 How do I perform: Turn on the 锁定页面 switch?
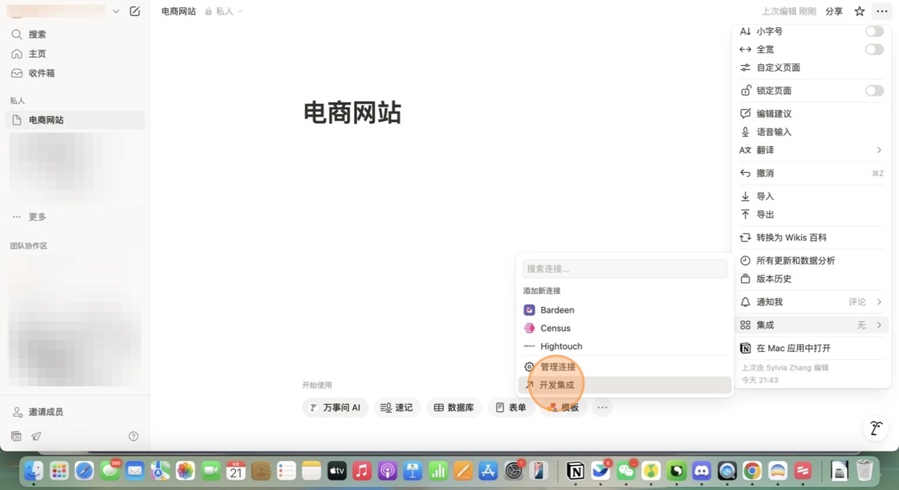pos(874,91)
